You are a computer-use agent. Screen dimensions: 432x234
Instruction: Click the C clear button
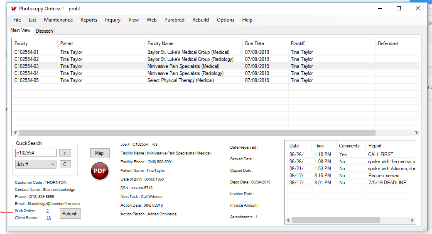65,164
